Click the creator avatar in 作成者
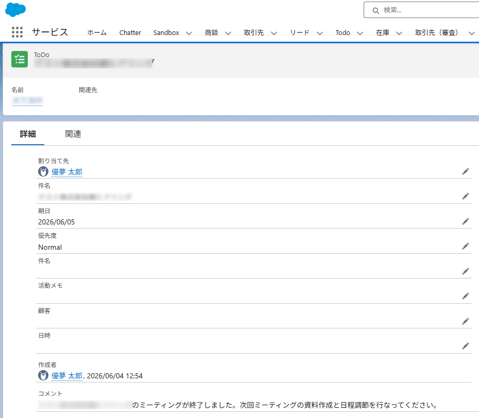The width and height of the screenshot is (479, 418). [43, 375]
